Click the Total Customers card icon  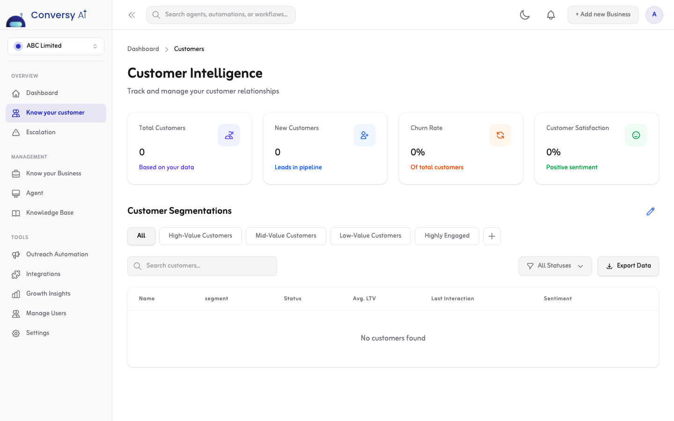(229, 135)
